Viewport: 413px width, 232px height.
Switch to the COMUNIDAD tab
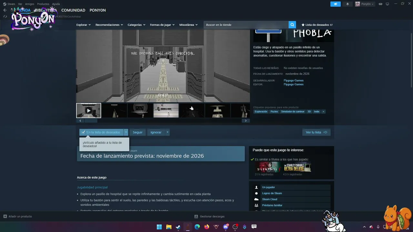coord(73,10)
